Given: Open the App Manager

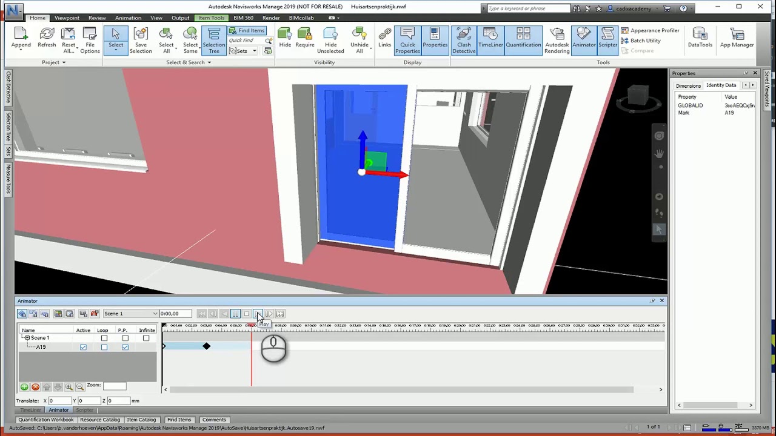Looking at the screenshot, I should pyautogui.click(x=737, y=38).
